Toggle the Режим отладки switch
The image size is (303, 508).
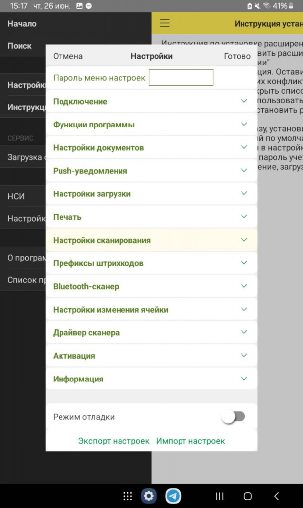coord(234,416)
